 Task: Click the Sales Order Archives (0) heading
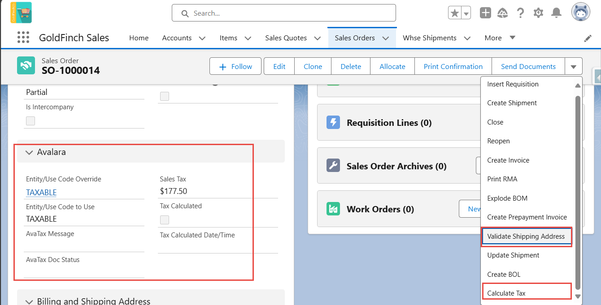pos(396,166)
